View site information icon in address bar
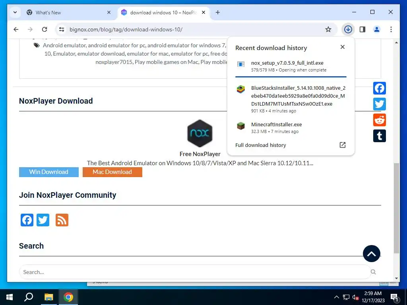This screenshot has width=407, height=305. [x=62, y=29]
